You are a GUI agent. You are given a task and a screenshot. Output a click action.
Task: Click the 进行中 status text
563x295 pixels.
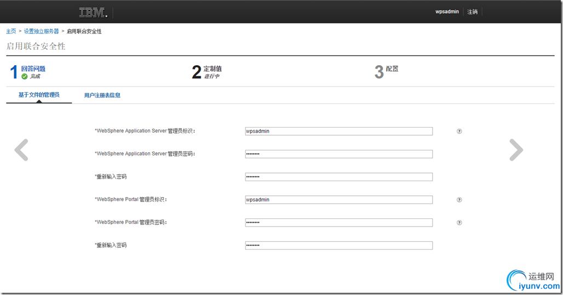click(211, 77)
